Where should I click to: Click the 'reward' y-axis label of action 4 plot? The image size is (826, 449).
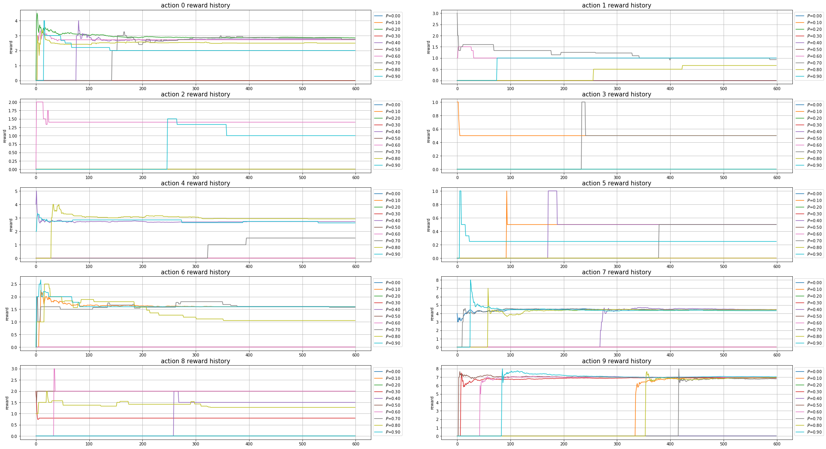click(x=11, y=225)
